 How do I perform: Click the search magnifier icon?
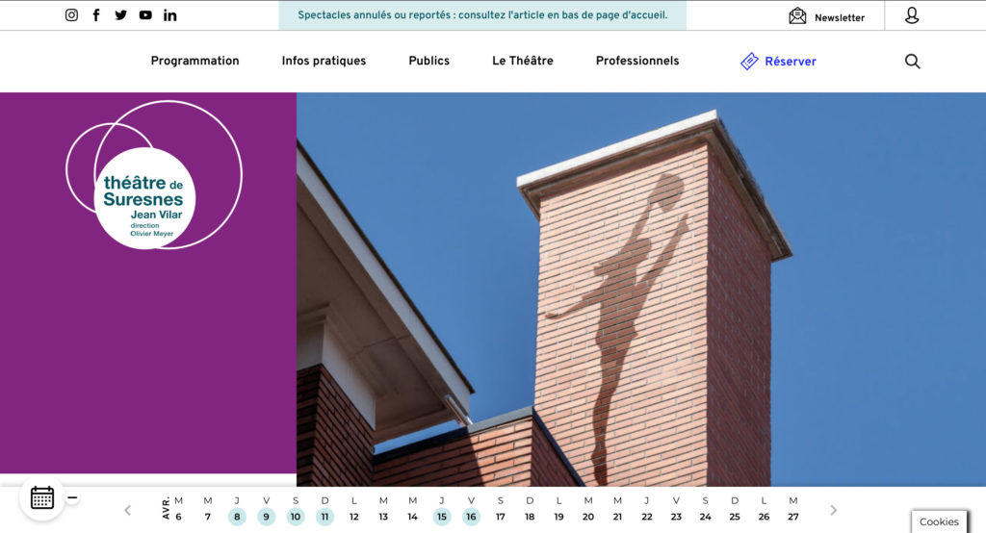click(x=913, y=61)
